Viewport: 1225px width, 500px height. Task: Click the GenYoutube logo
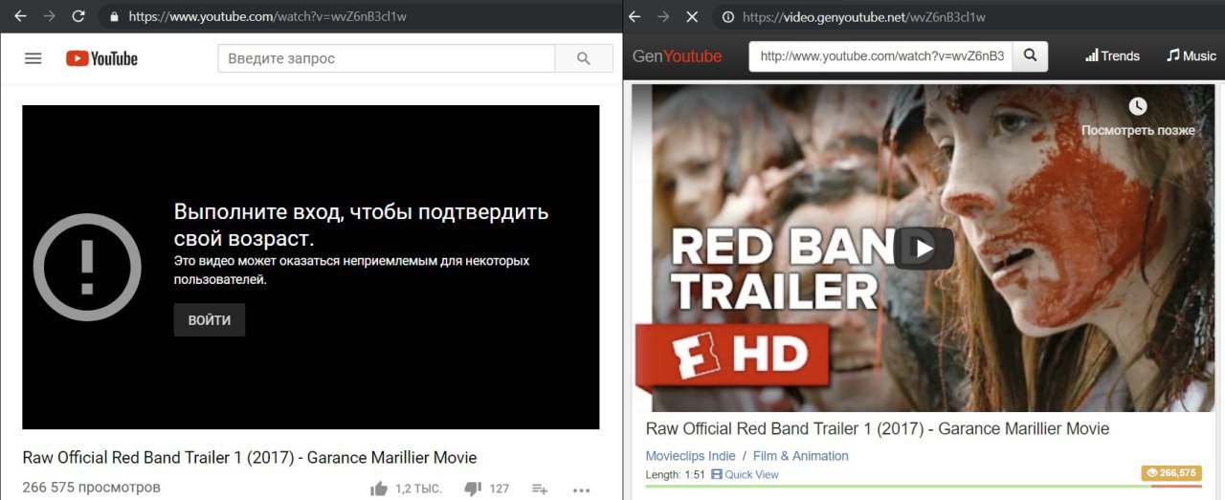(677, 56)
